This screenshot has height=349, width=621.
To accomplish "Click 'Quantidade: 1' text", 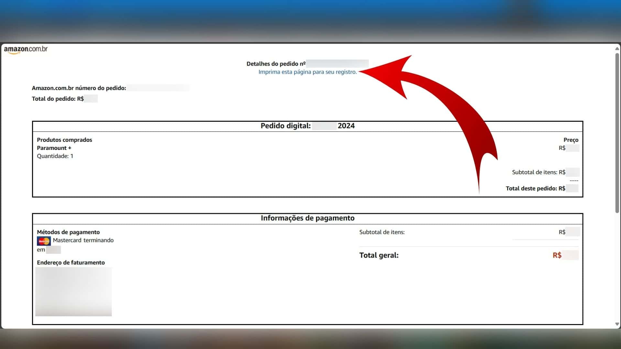I will [x=55, y=156].
